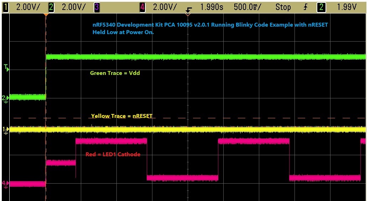The width and height of the screenshot is (370, 201).
Task: Click channel 2 ground level marker
Action: [5, 99]
